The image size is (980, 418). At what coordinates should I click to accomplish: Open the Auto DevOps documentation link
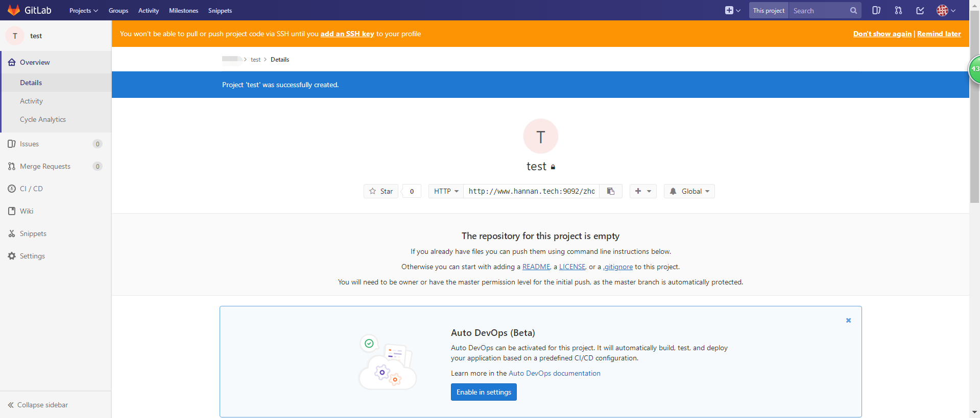(x=555, y=373)
